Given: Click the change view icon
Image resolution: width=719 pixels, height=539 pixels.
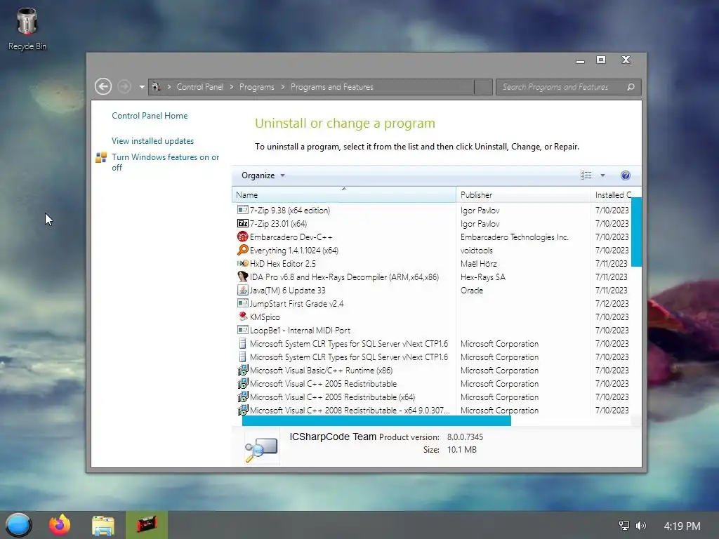Looking at the screenshot, I should [586, 175].
